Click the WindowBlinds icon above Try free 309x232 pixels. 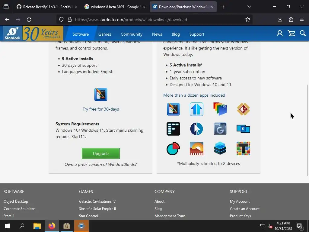101,95
